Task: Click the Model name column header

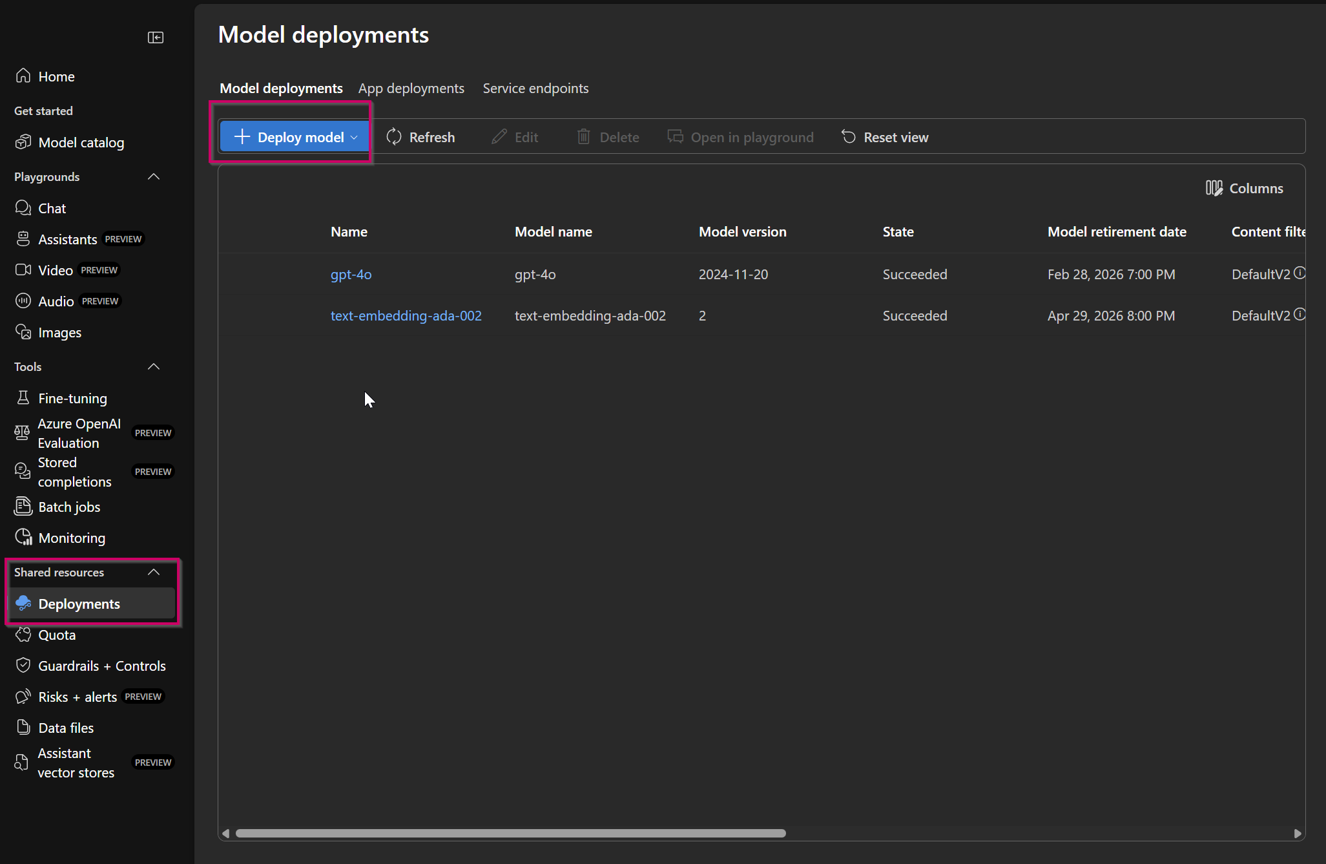Action: pyautogui.click(x=553, y=231)
